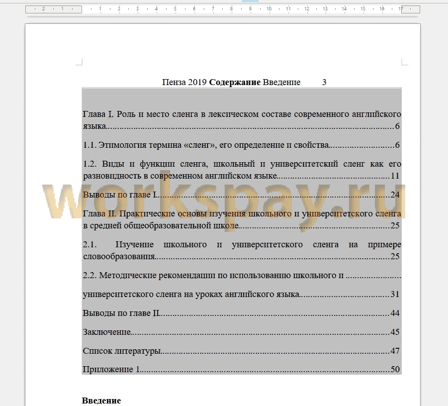Click the ruler at the 10 cm mark
448x406 pixels.
tap(269, 9)
